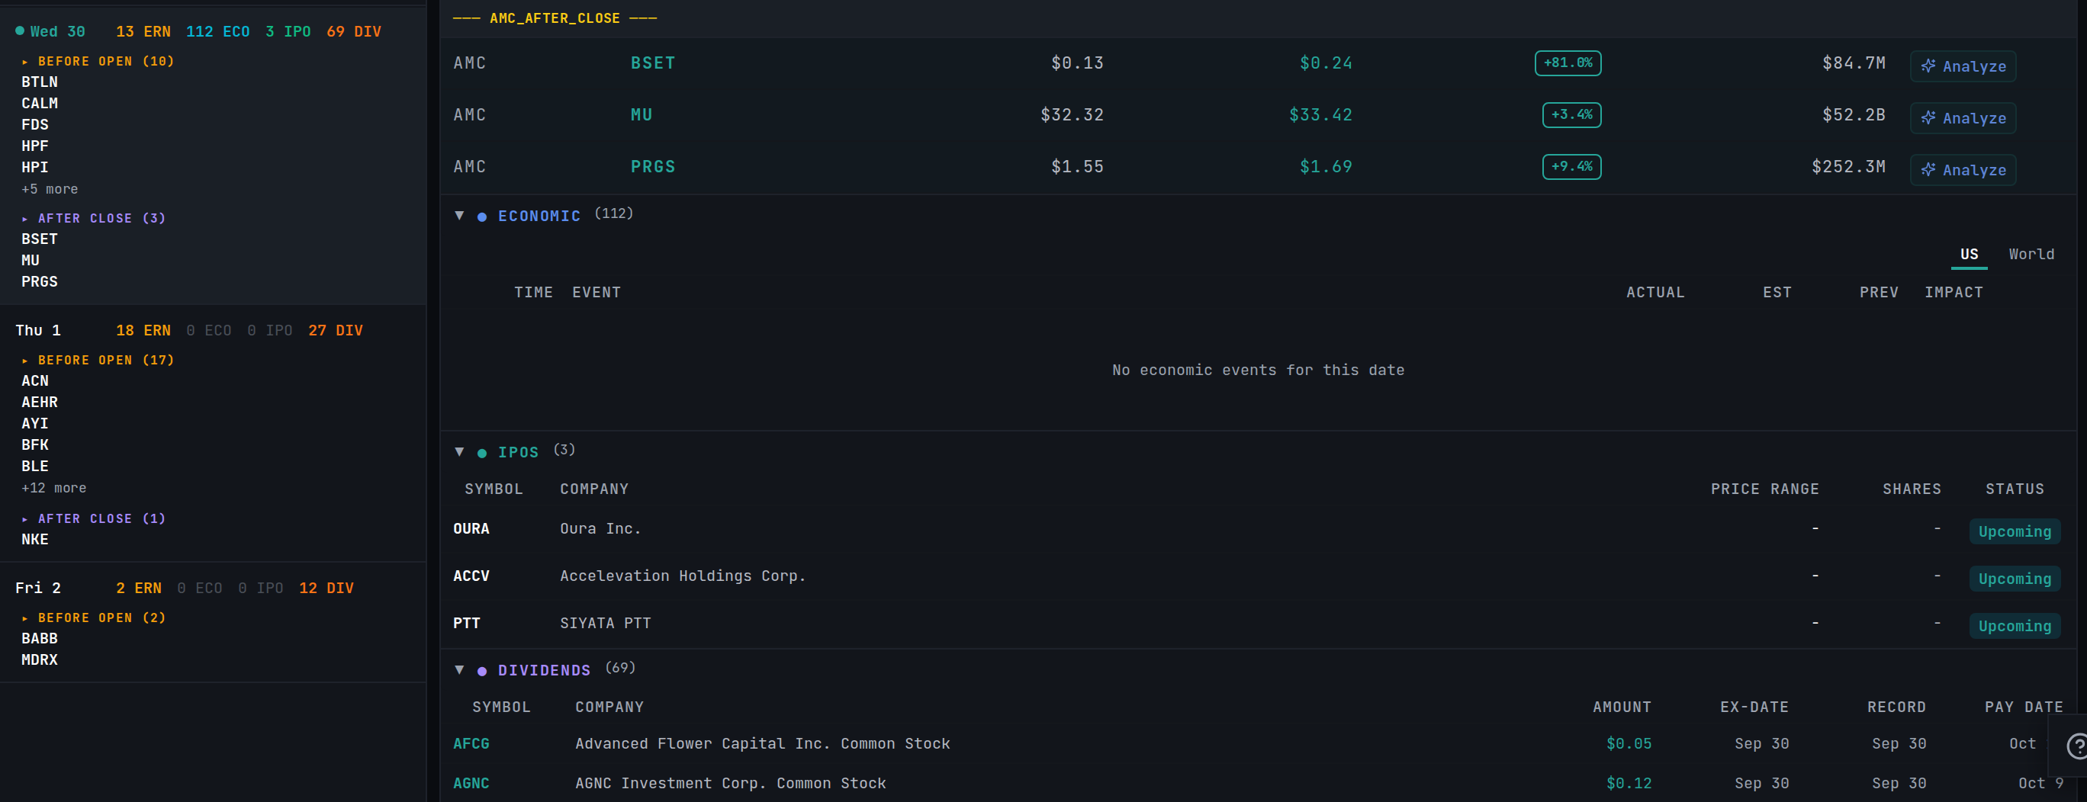
Task: Click the +3.4% surprise badge
Action: pyautogui.click(x=1571, y=115)
